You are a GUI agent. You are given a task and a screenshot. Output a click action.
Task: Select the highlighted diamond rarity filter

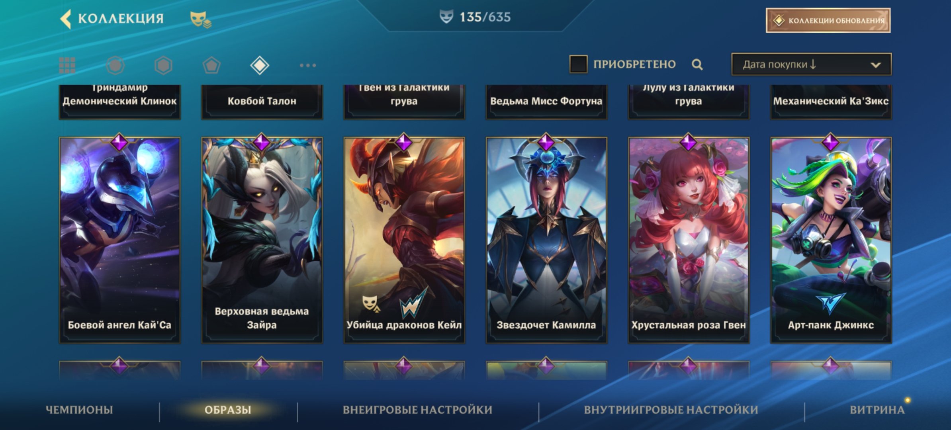260,65
